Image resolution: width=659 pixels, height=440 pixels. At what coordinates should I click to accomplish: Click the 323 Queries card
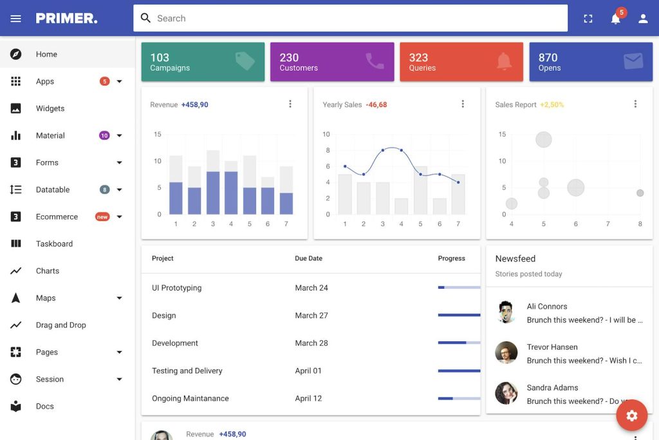(x=461, y=61)
